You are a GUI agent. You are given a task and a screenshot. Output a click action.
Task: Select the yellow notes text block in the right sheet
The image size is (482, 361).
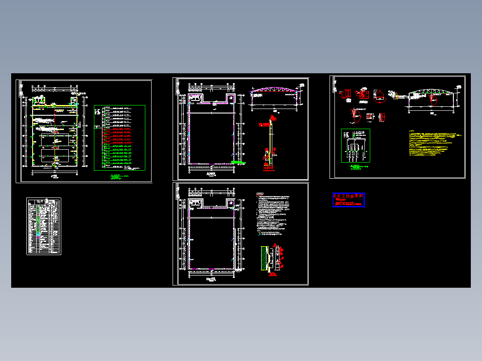pos(435,143)
